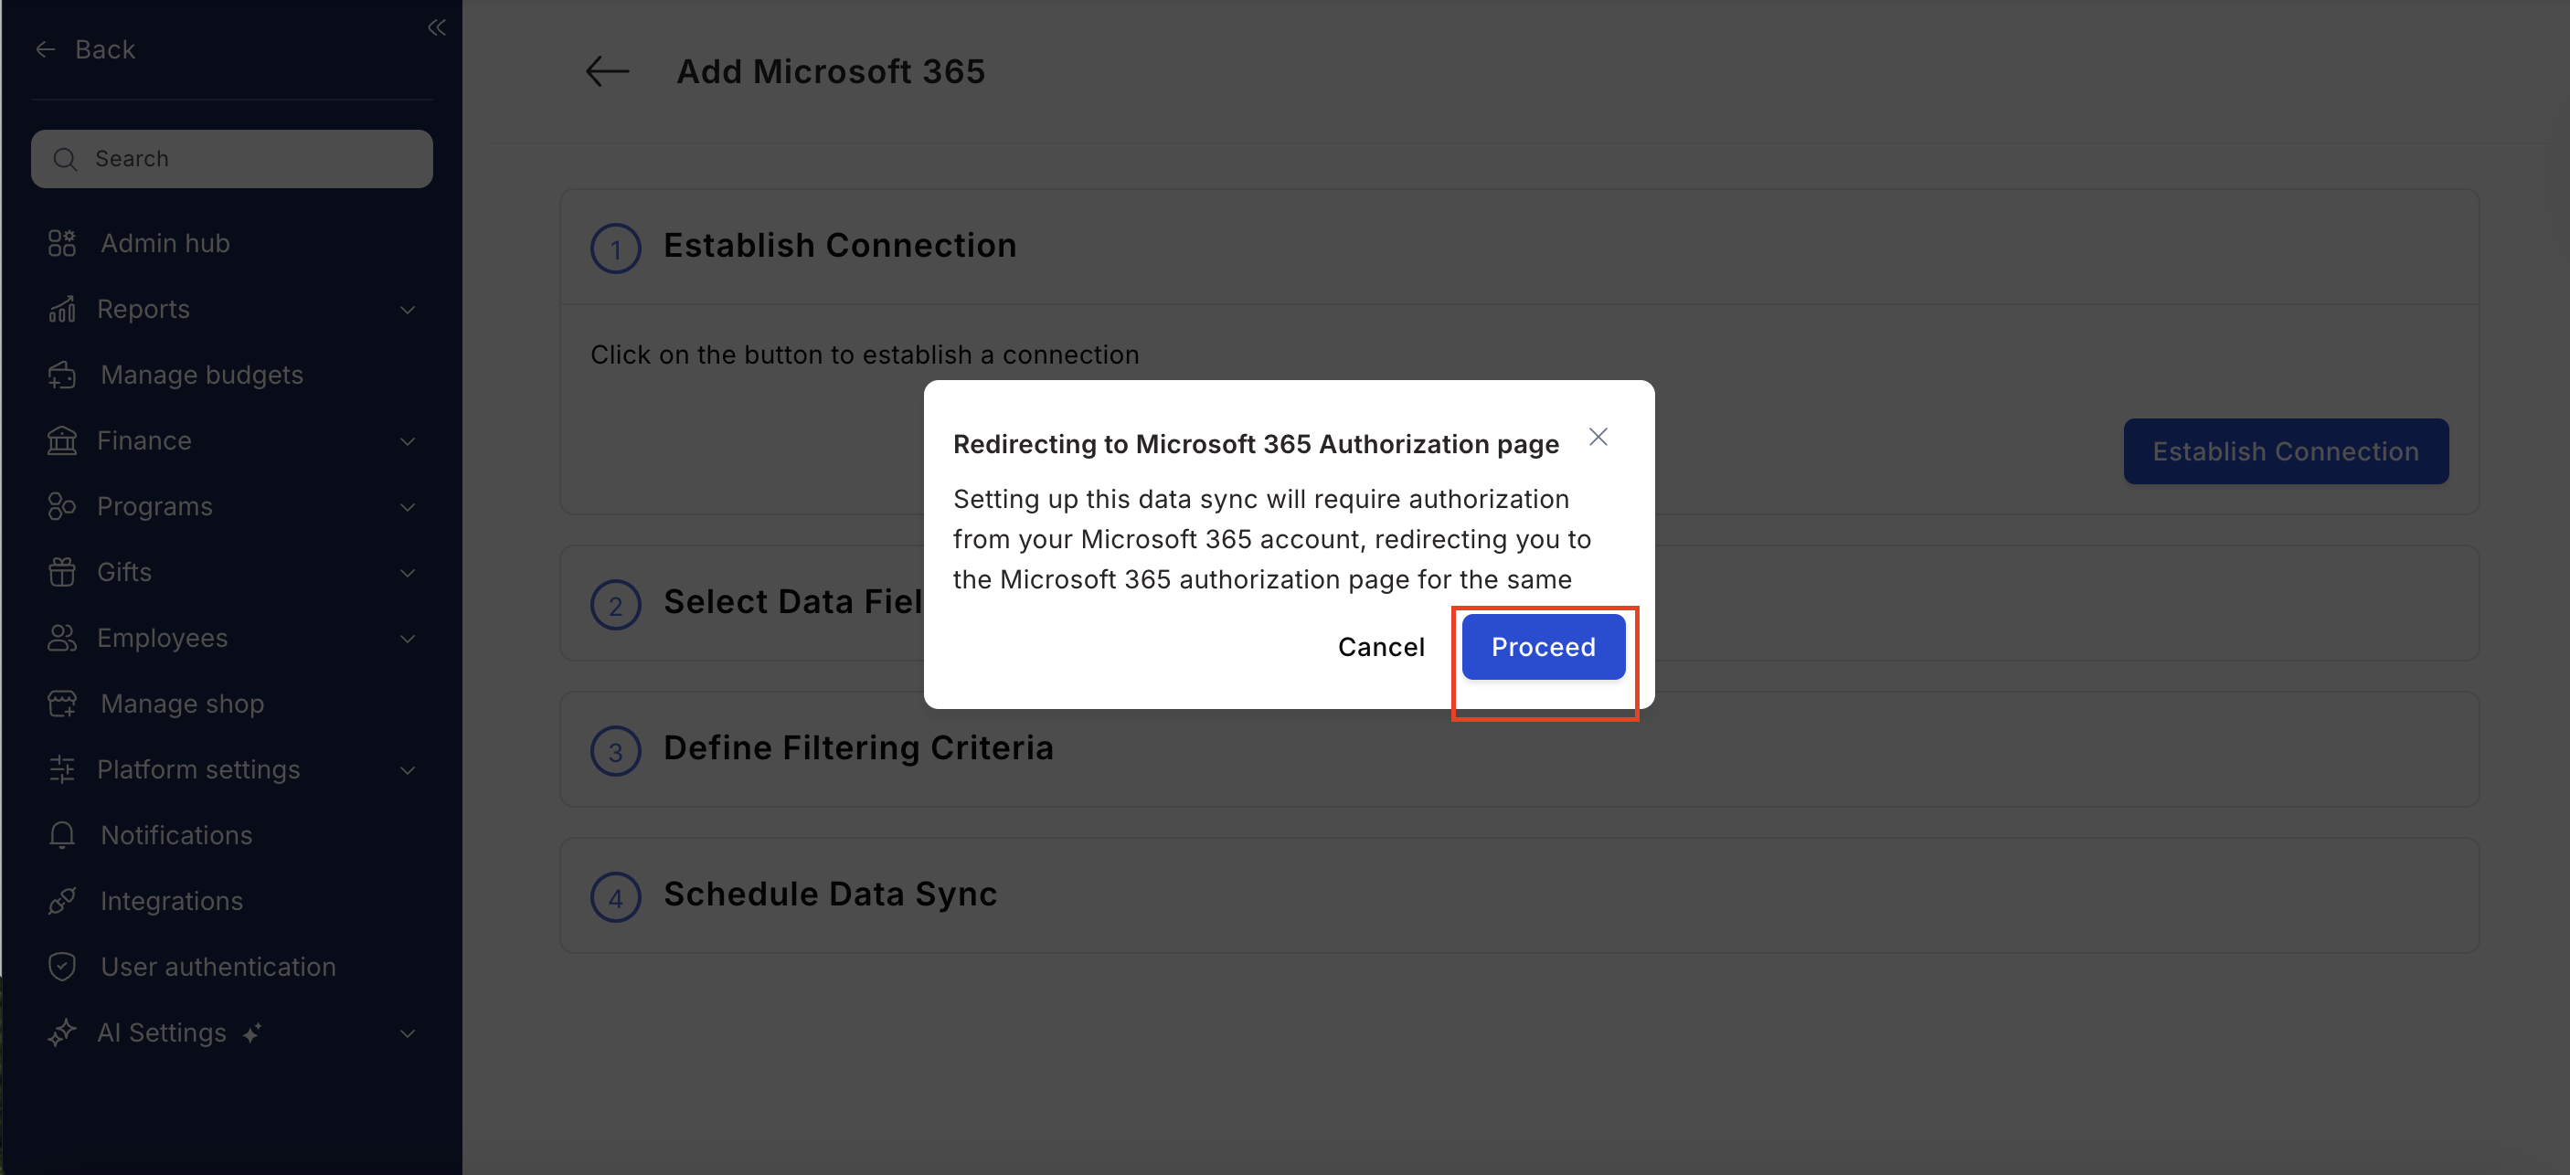The height and width of the screenshot is (1175, 2570).
Task: Click the Programs icon in the sidebar
Action: pyautogui.click(x=62, y=507)
